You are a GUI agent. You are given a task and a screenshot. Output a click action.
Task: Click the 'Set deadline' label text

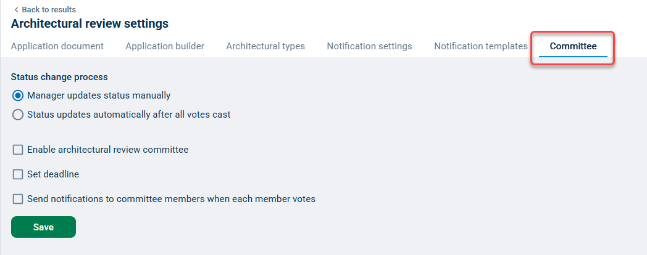pos(53,174)
